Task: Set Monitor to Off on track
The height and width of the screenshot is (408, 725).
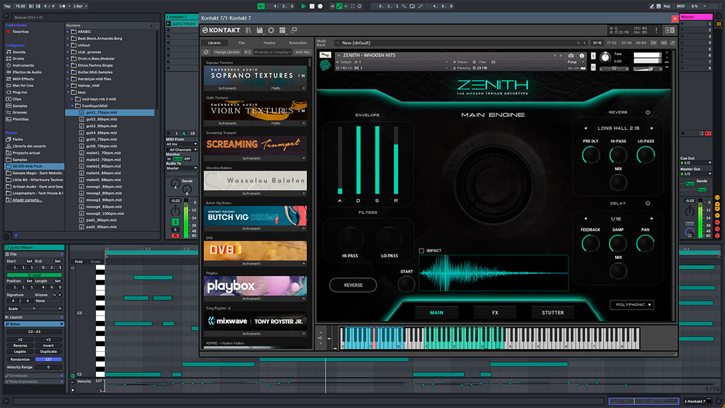Action: tap(187, 159)
